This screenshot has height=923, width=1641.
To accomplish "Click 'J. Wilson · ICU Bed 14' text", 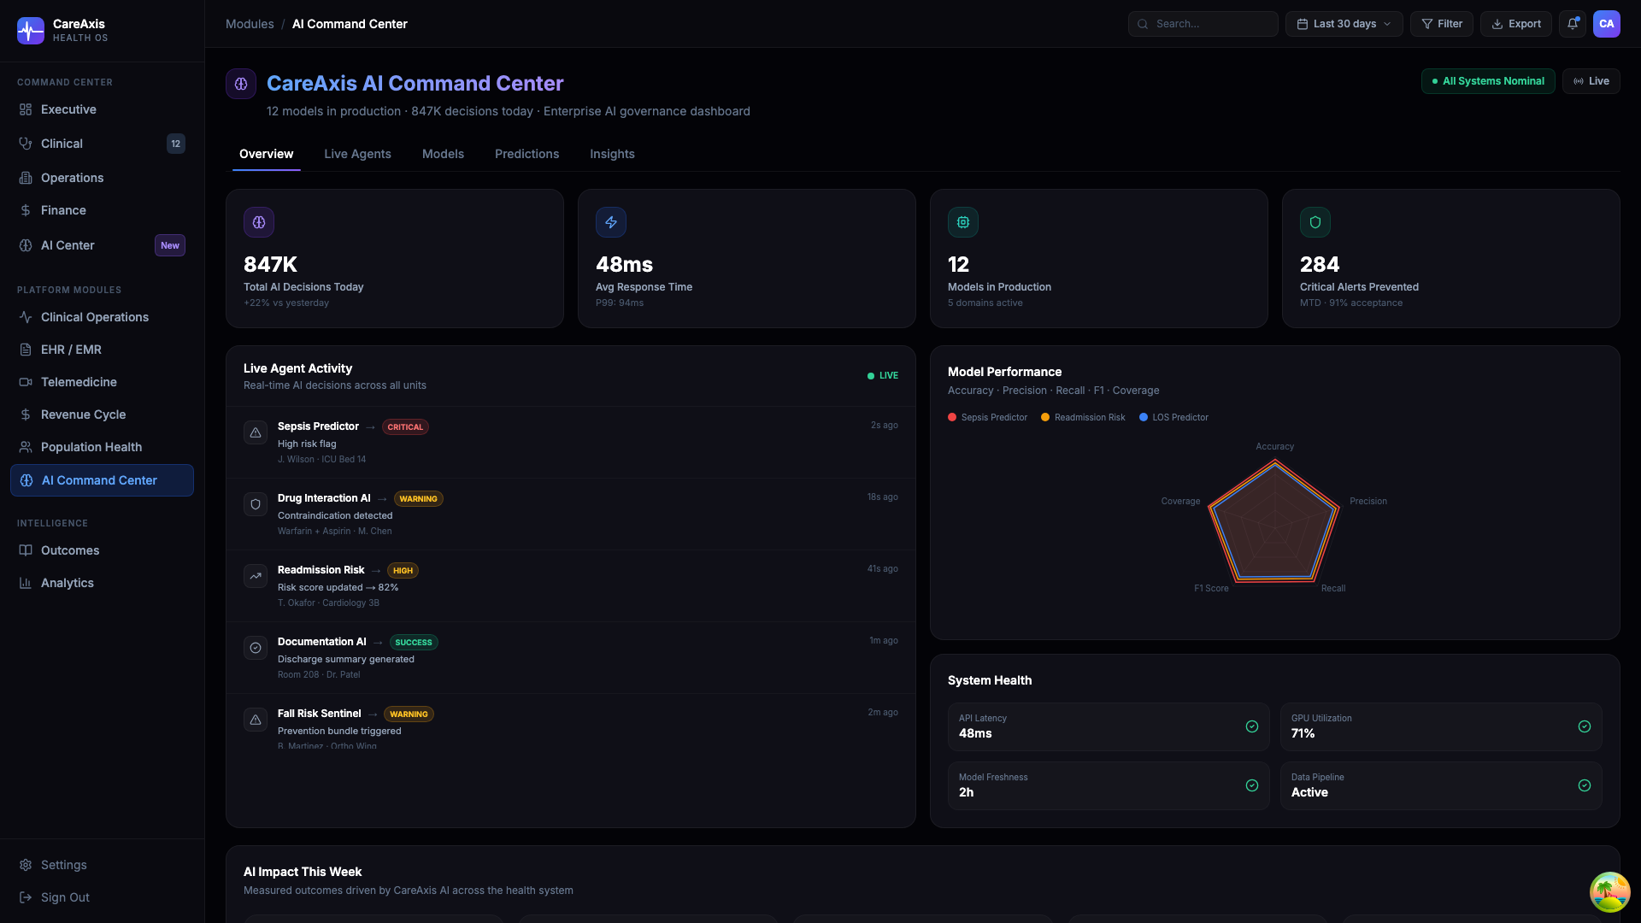I will coord(321,460).
